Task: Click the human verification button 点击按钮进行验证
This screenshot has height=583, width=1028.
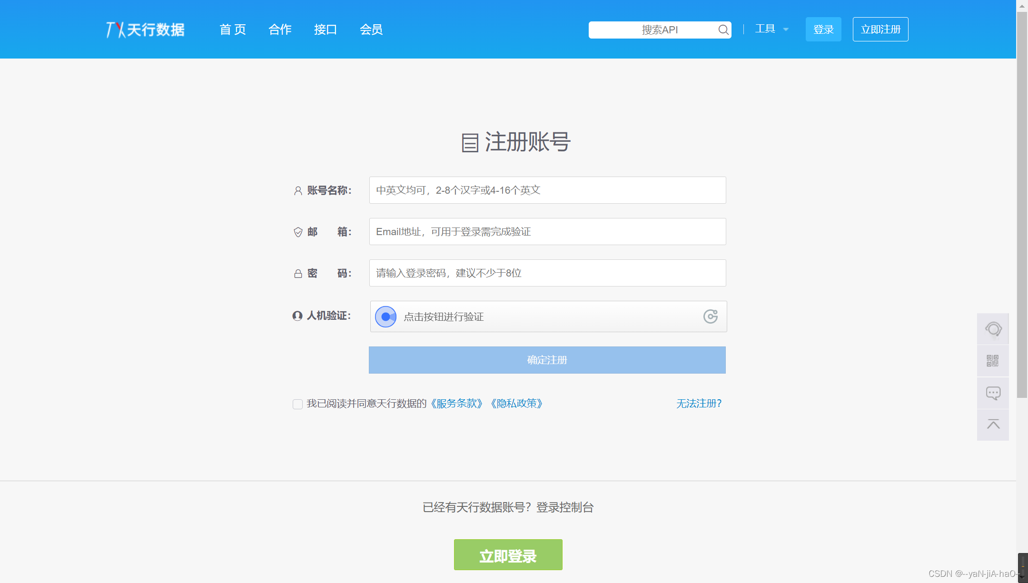Action: [x=385, y=316]
